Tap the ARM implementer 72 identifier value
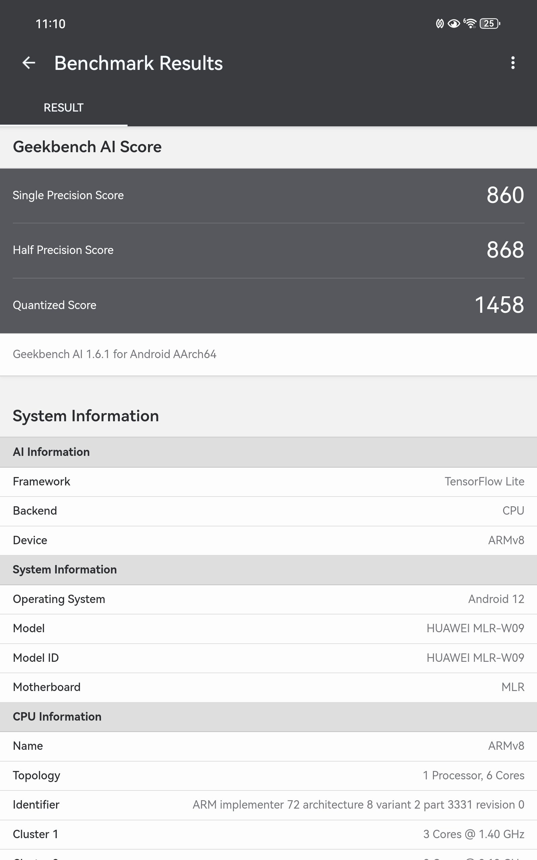The width and height of the screenshot is (537, 860). pyautogui.click(x=358, y=805)
